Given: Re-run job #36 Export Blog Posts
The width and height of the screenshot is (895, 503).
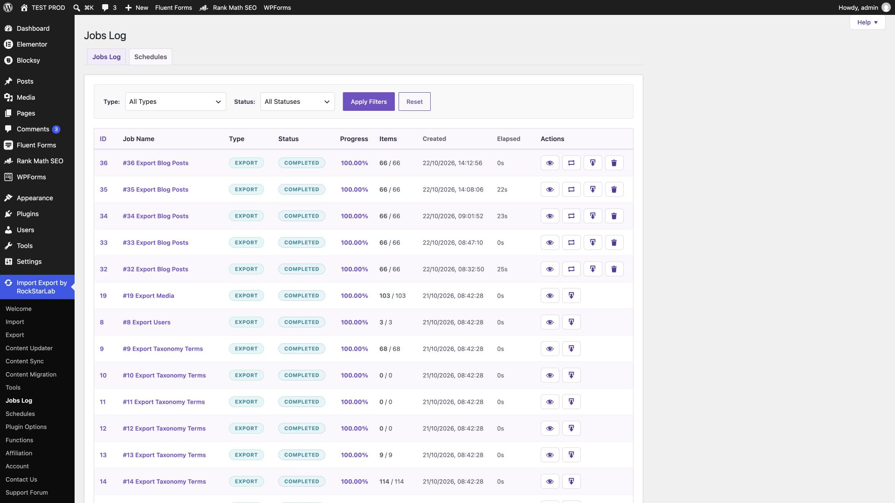Looking at the screenshot, I should (x=571, y=163).
